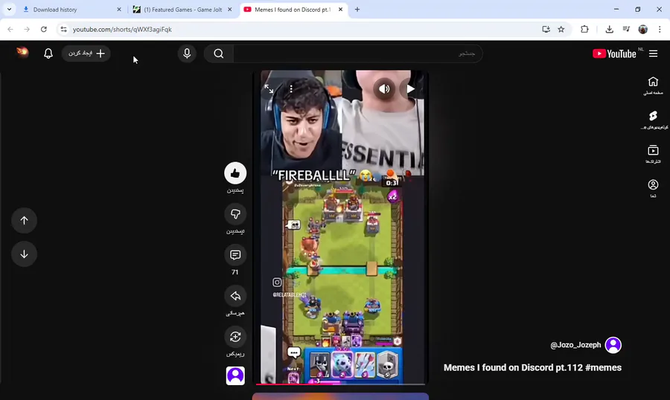Image resolution: width=670 pixels, height=400 pixels.
Task: Seek using the red progress bar
Action: [340, 384]
